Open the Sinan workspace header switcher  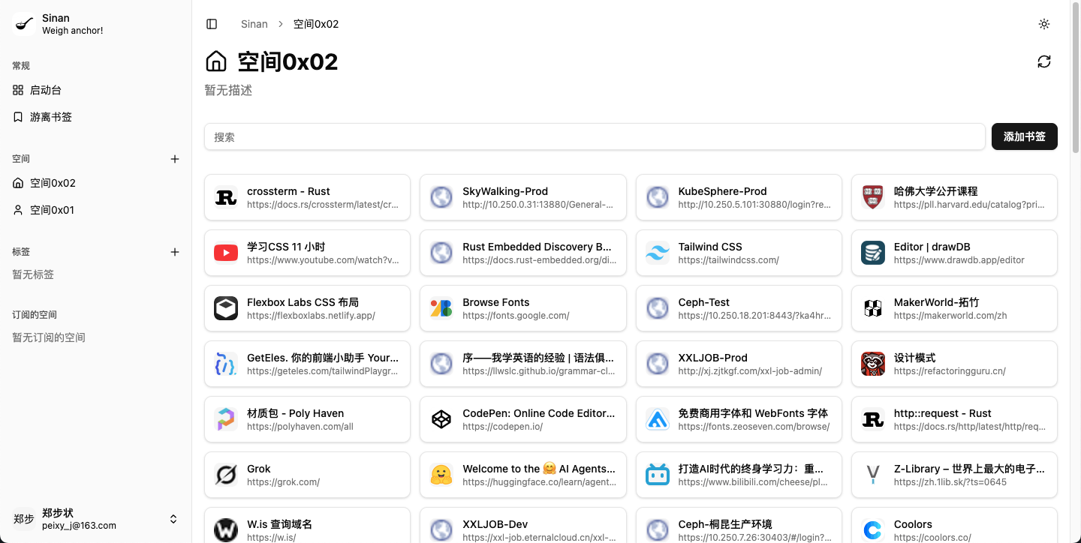coord(95,24)
